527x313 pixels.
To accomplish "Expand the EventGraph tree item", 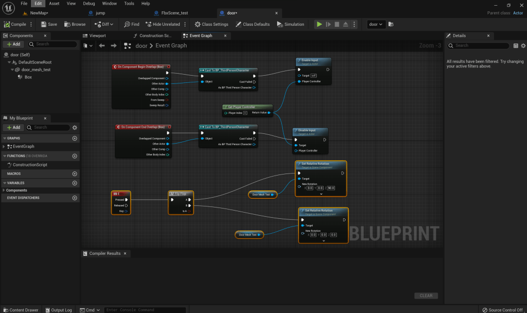I will point(4,146).
